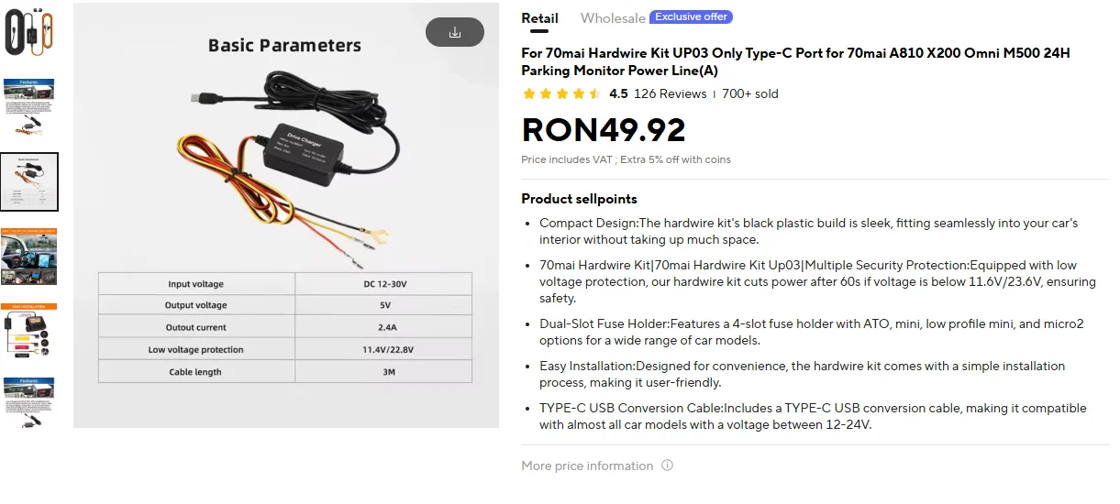This screenshot has height=504, width=1120.
Task: Select the Easy Installation thumbnail
Action: point(29,332)
